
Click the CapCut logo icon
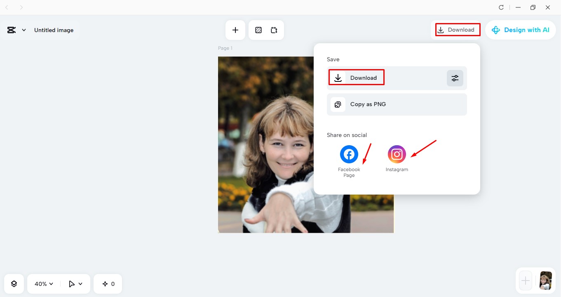(11, 30)
